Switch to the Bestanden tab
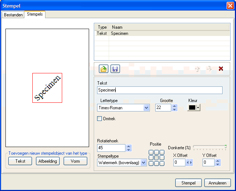This screenshot has width=236, height=191. tap(13, 15)
